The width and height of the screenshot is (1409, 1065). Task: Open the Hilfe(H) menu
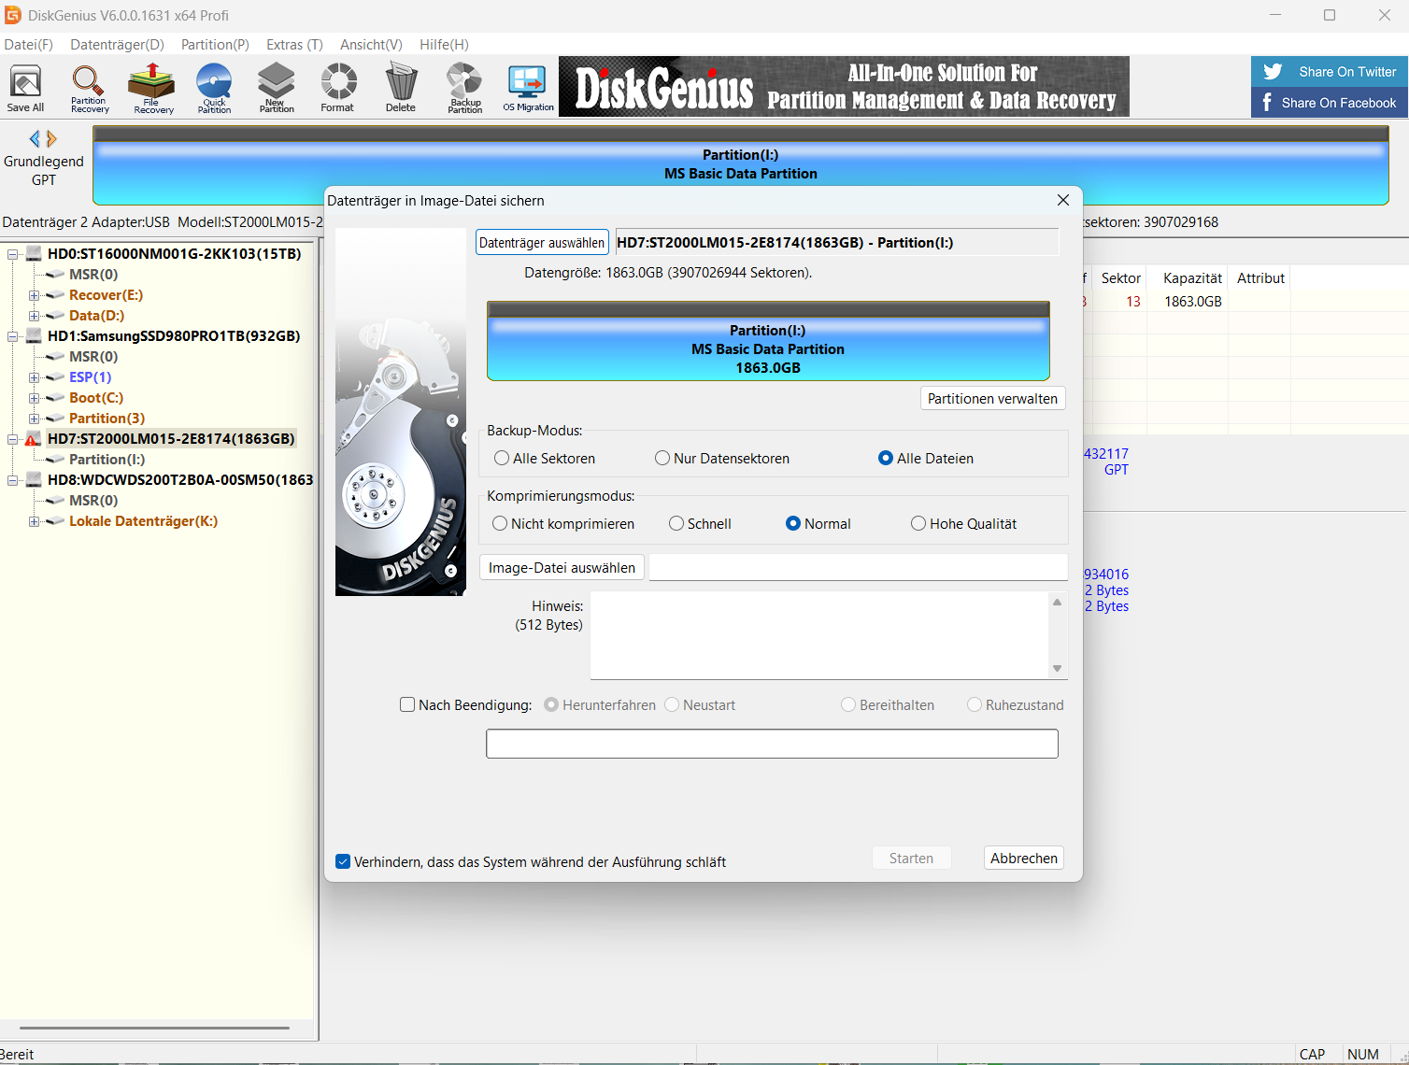(x=444, y=45)
